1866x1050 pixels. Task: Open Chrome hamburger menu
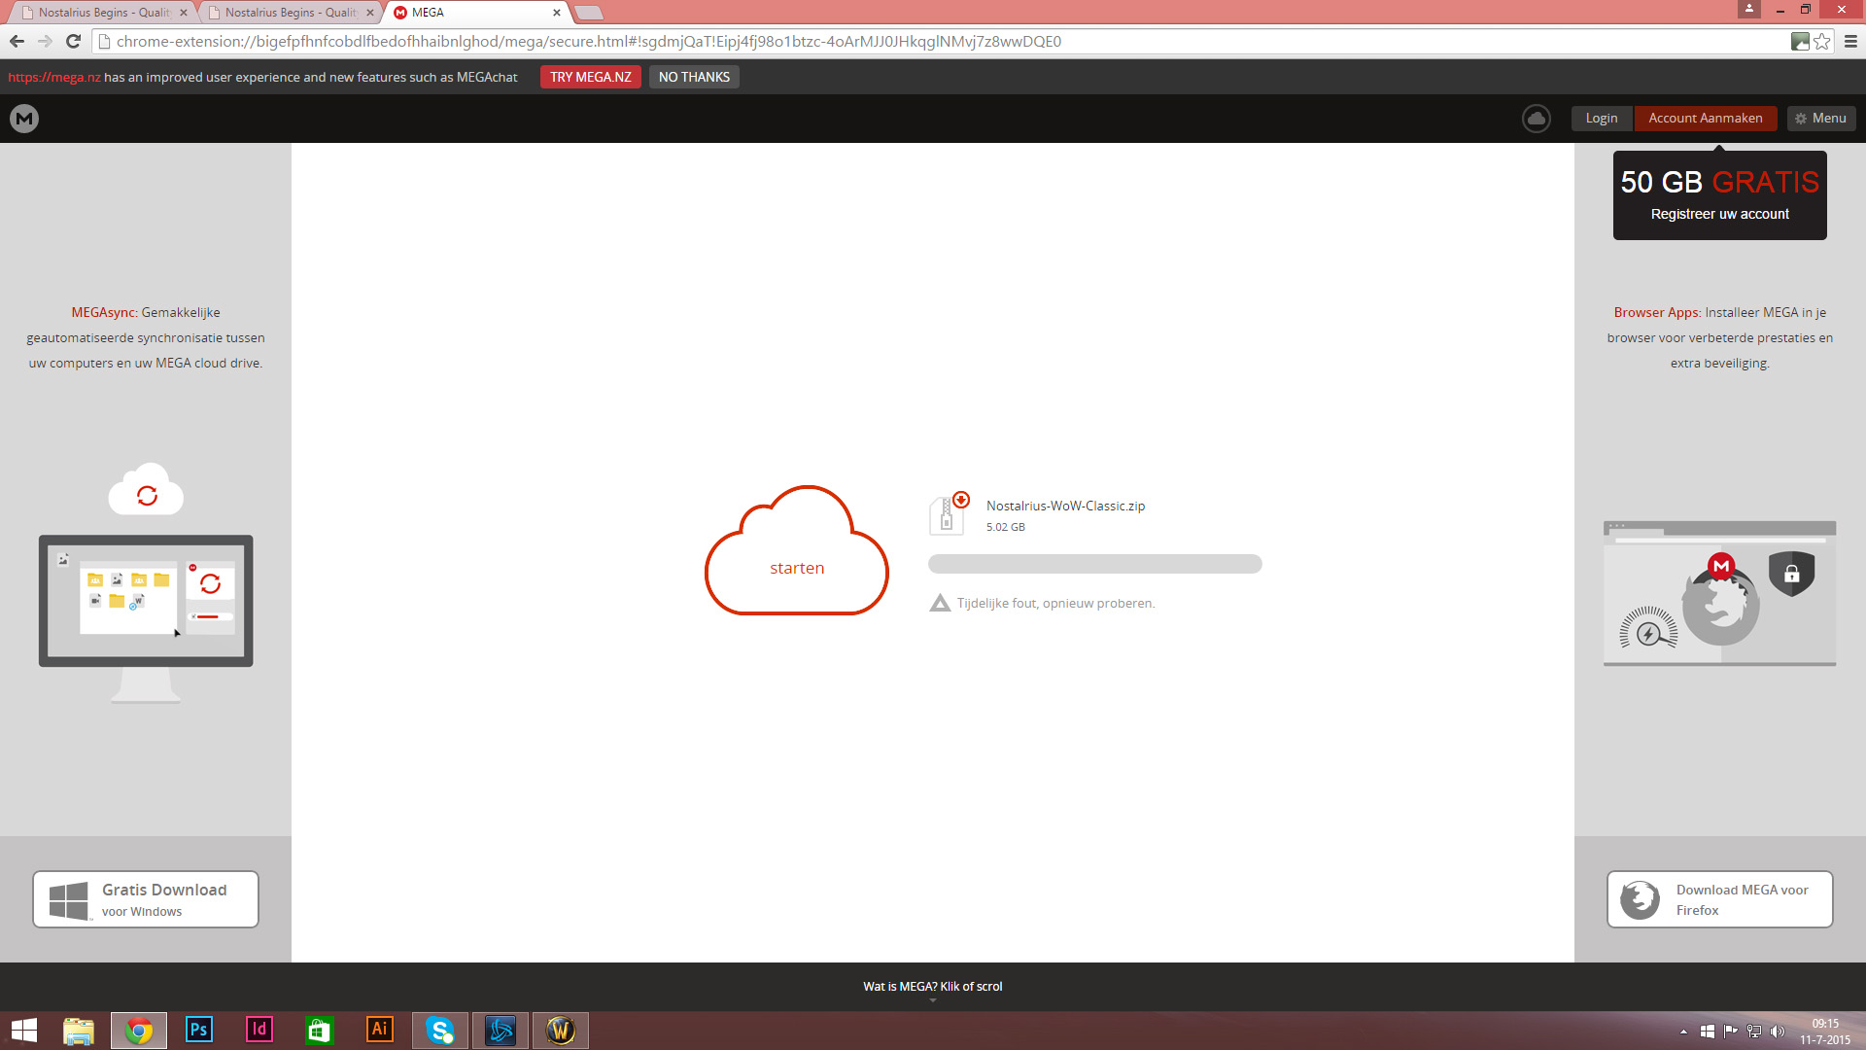pyautogui.click(x=1850, y=41)
